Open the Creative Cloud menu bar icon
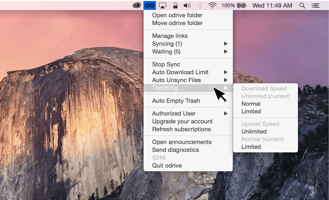 click(137, 5)
